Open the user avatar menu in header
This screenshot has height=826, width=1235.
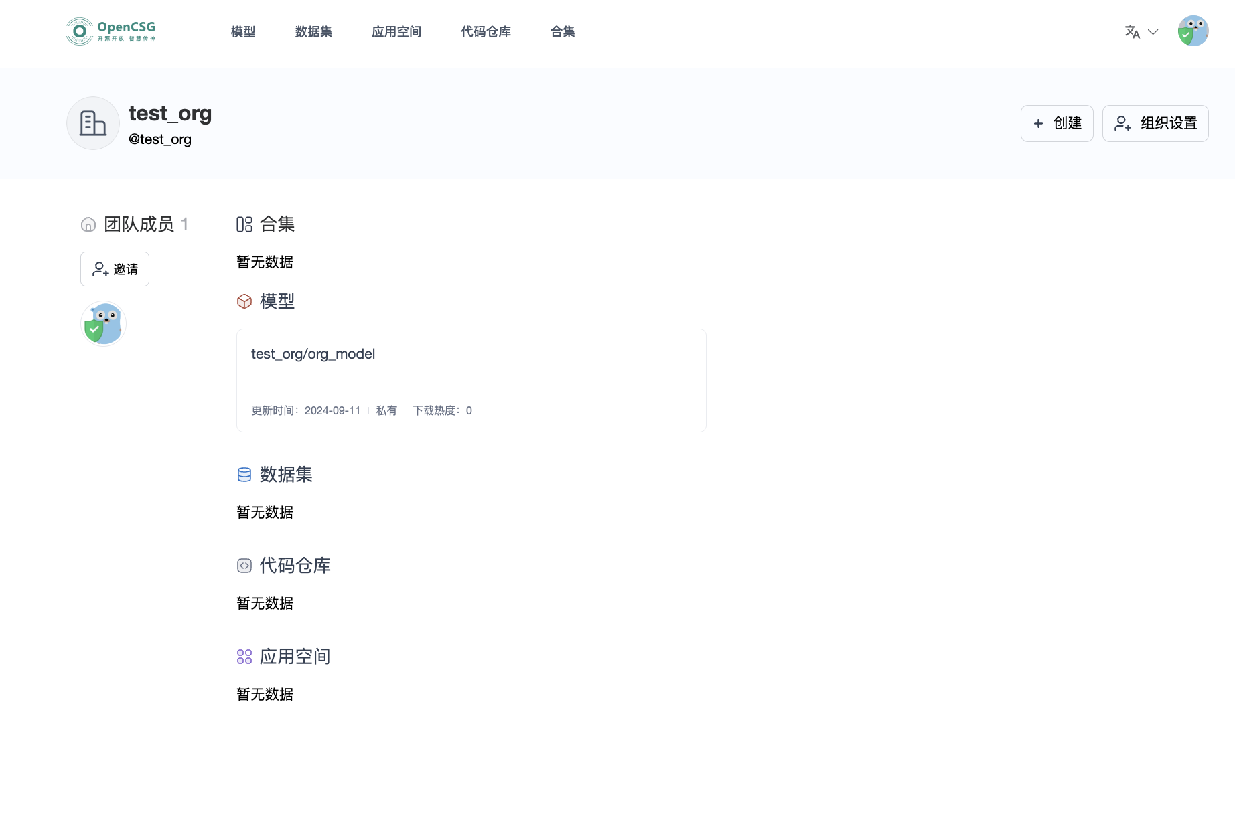click(x=1193, y=31)
